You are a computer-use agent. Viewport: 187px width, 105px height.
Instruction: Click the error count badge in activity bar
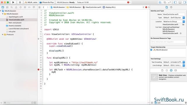(129, 2)
